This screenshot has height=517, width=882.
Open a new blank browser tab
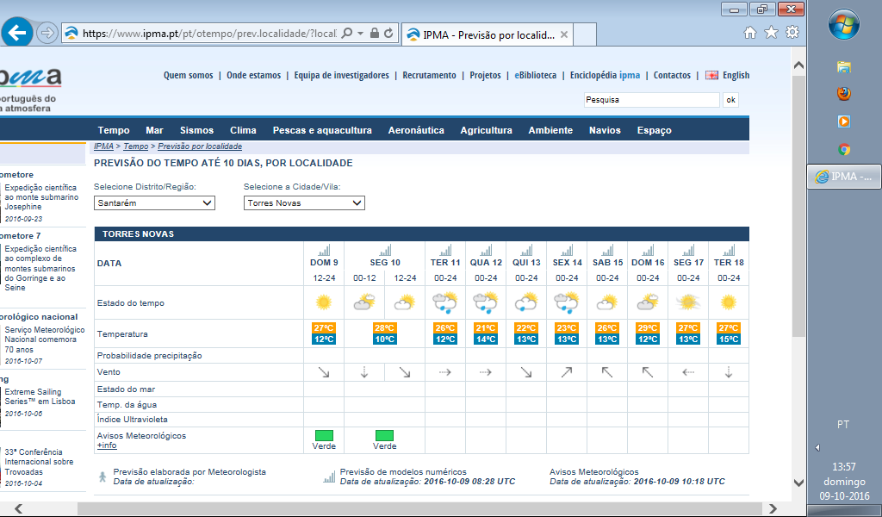[585, 34]
